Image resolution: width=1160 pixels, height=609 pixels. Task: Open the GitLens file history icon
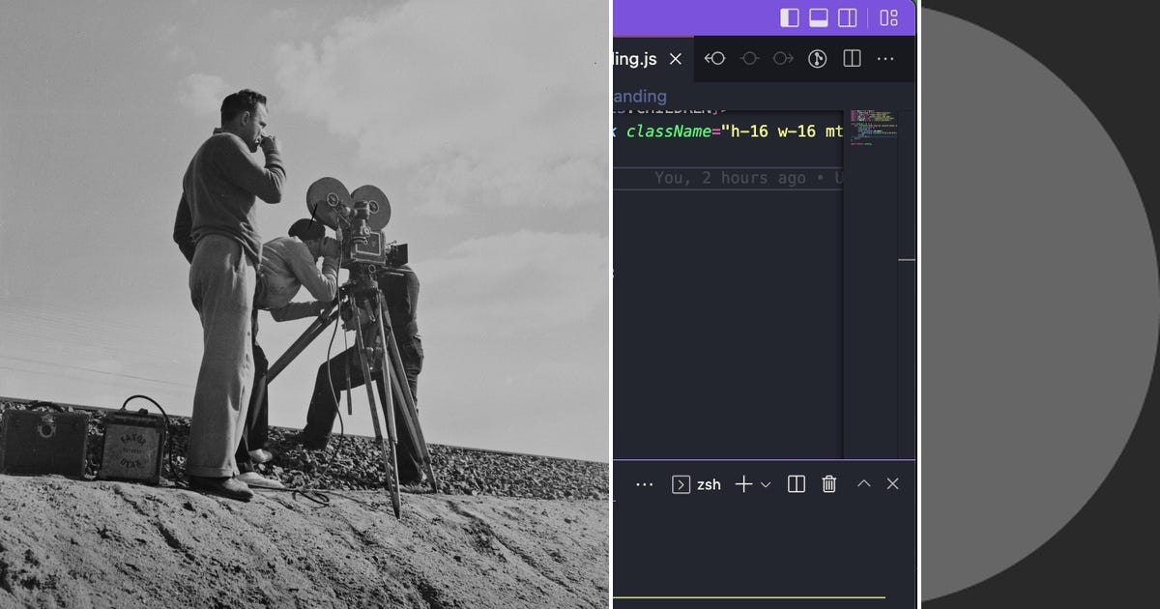click(817, 58)
